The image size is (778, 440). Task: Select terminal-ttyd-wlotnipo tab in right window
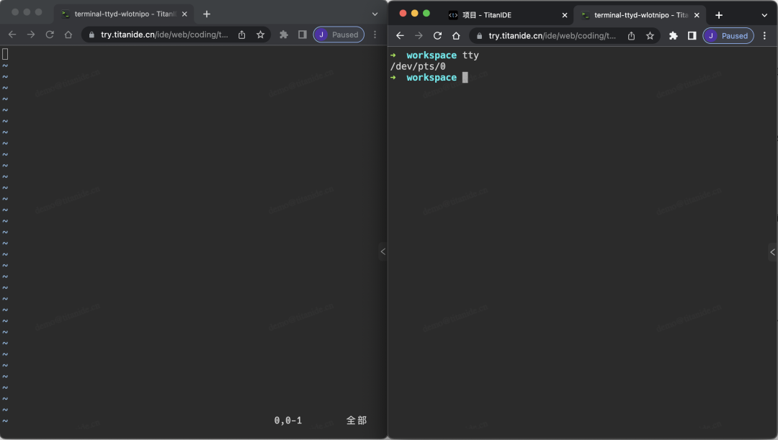pyautogui.click(x=639, y=15)
